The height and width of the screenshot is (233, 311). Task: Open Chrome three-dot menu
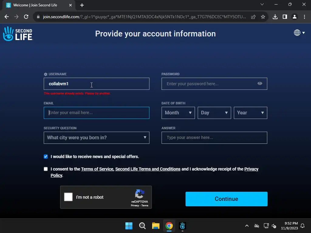tap(304, 17)
